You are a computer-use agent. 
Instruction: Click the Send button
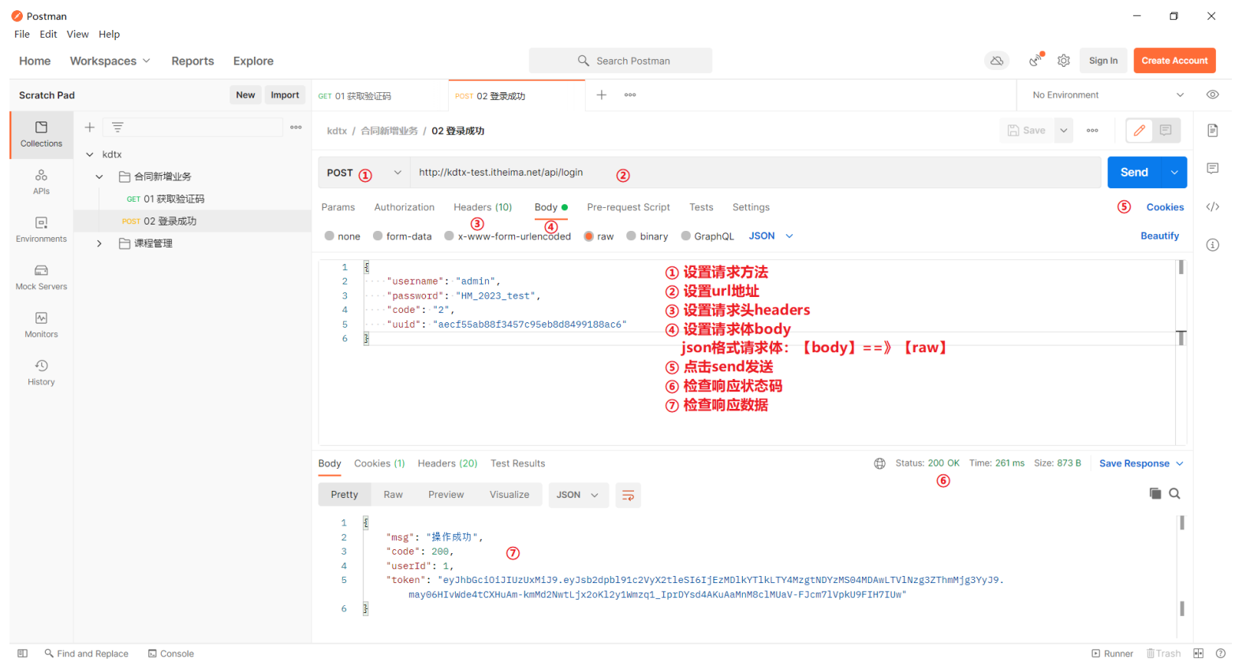point(1134,173)
